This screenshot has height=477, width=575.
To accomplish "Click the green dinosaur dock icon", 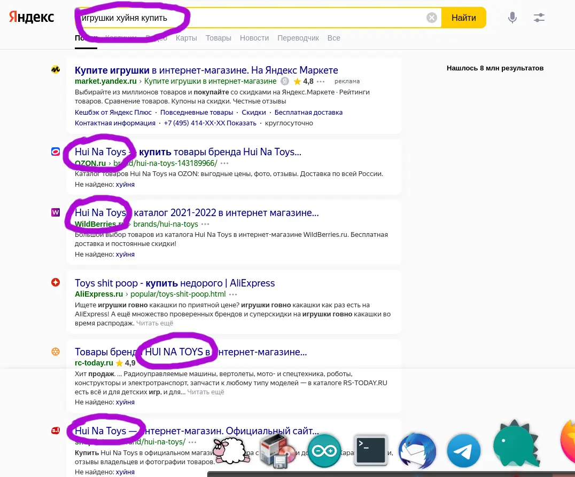I will (514, 446).
